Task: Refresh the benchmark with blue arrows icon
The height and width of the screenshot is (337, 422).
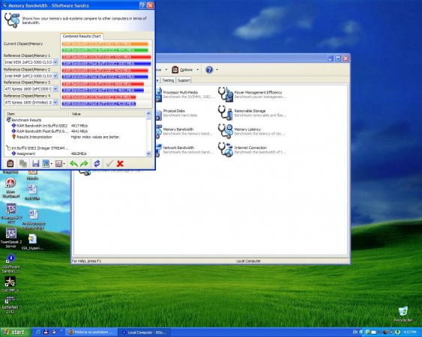Action: (97, 163)
